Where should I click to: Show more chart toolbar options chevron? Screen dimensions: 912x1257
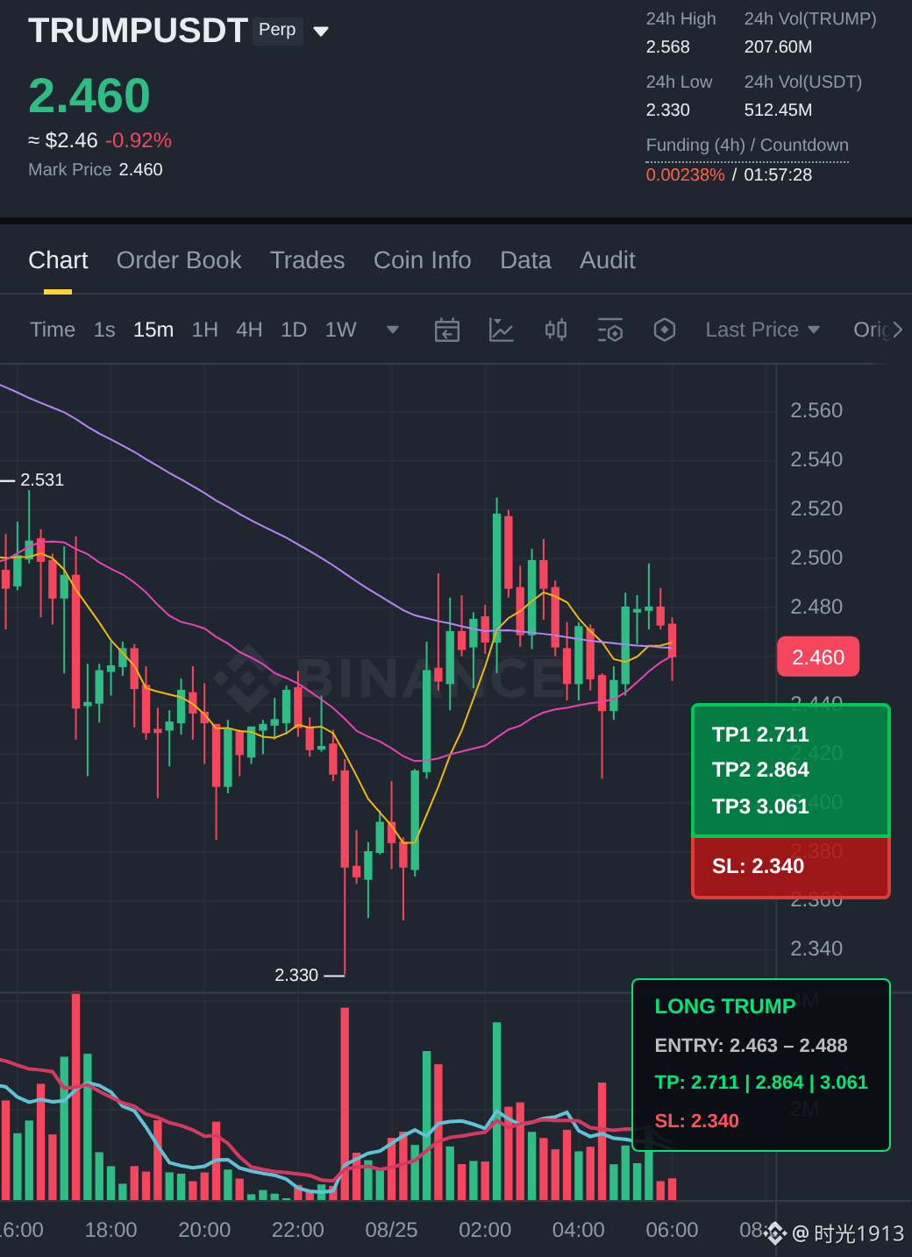coord(898,330)
